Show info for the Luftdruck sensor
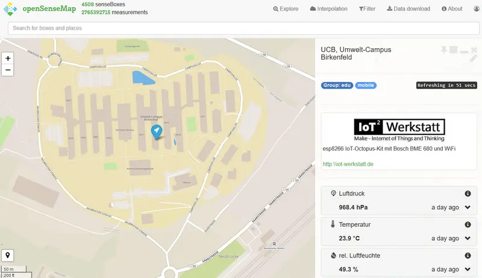 pyautogui.click(x=468, y=194)
